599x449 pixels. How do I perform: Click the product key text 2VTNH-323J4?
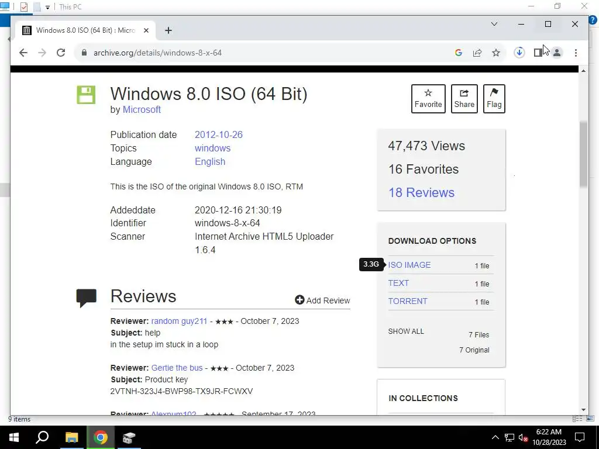[x=181, y=391]
